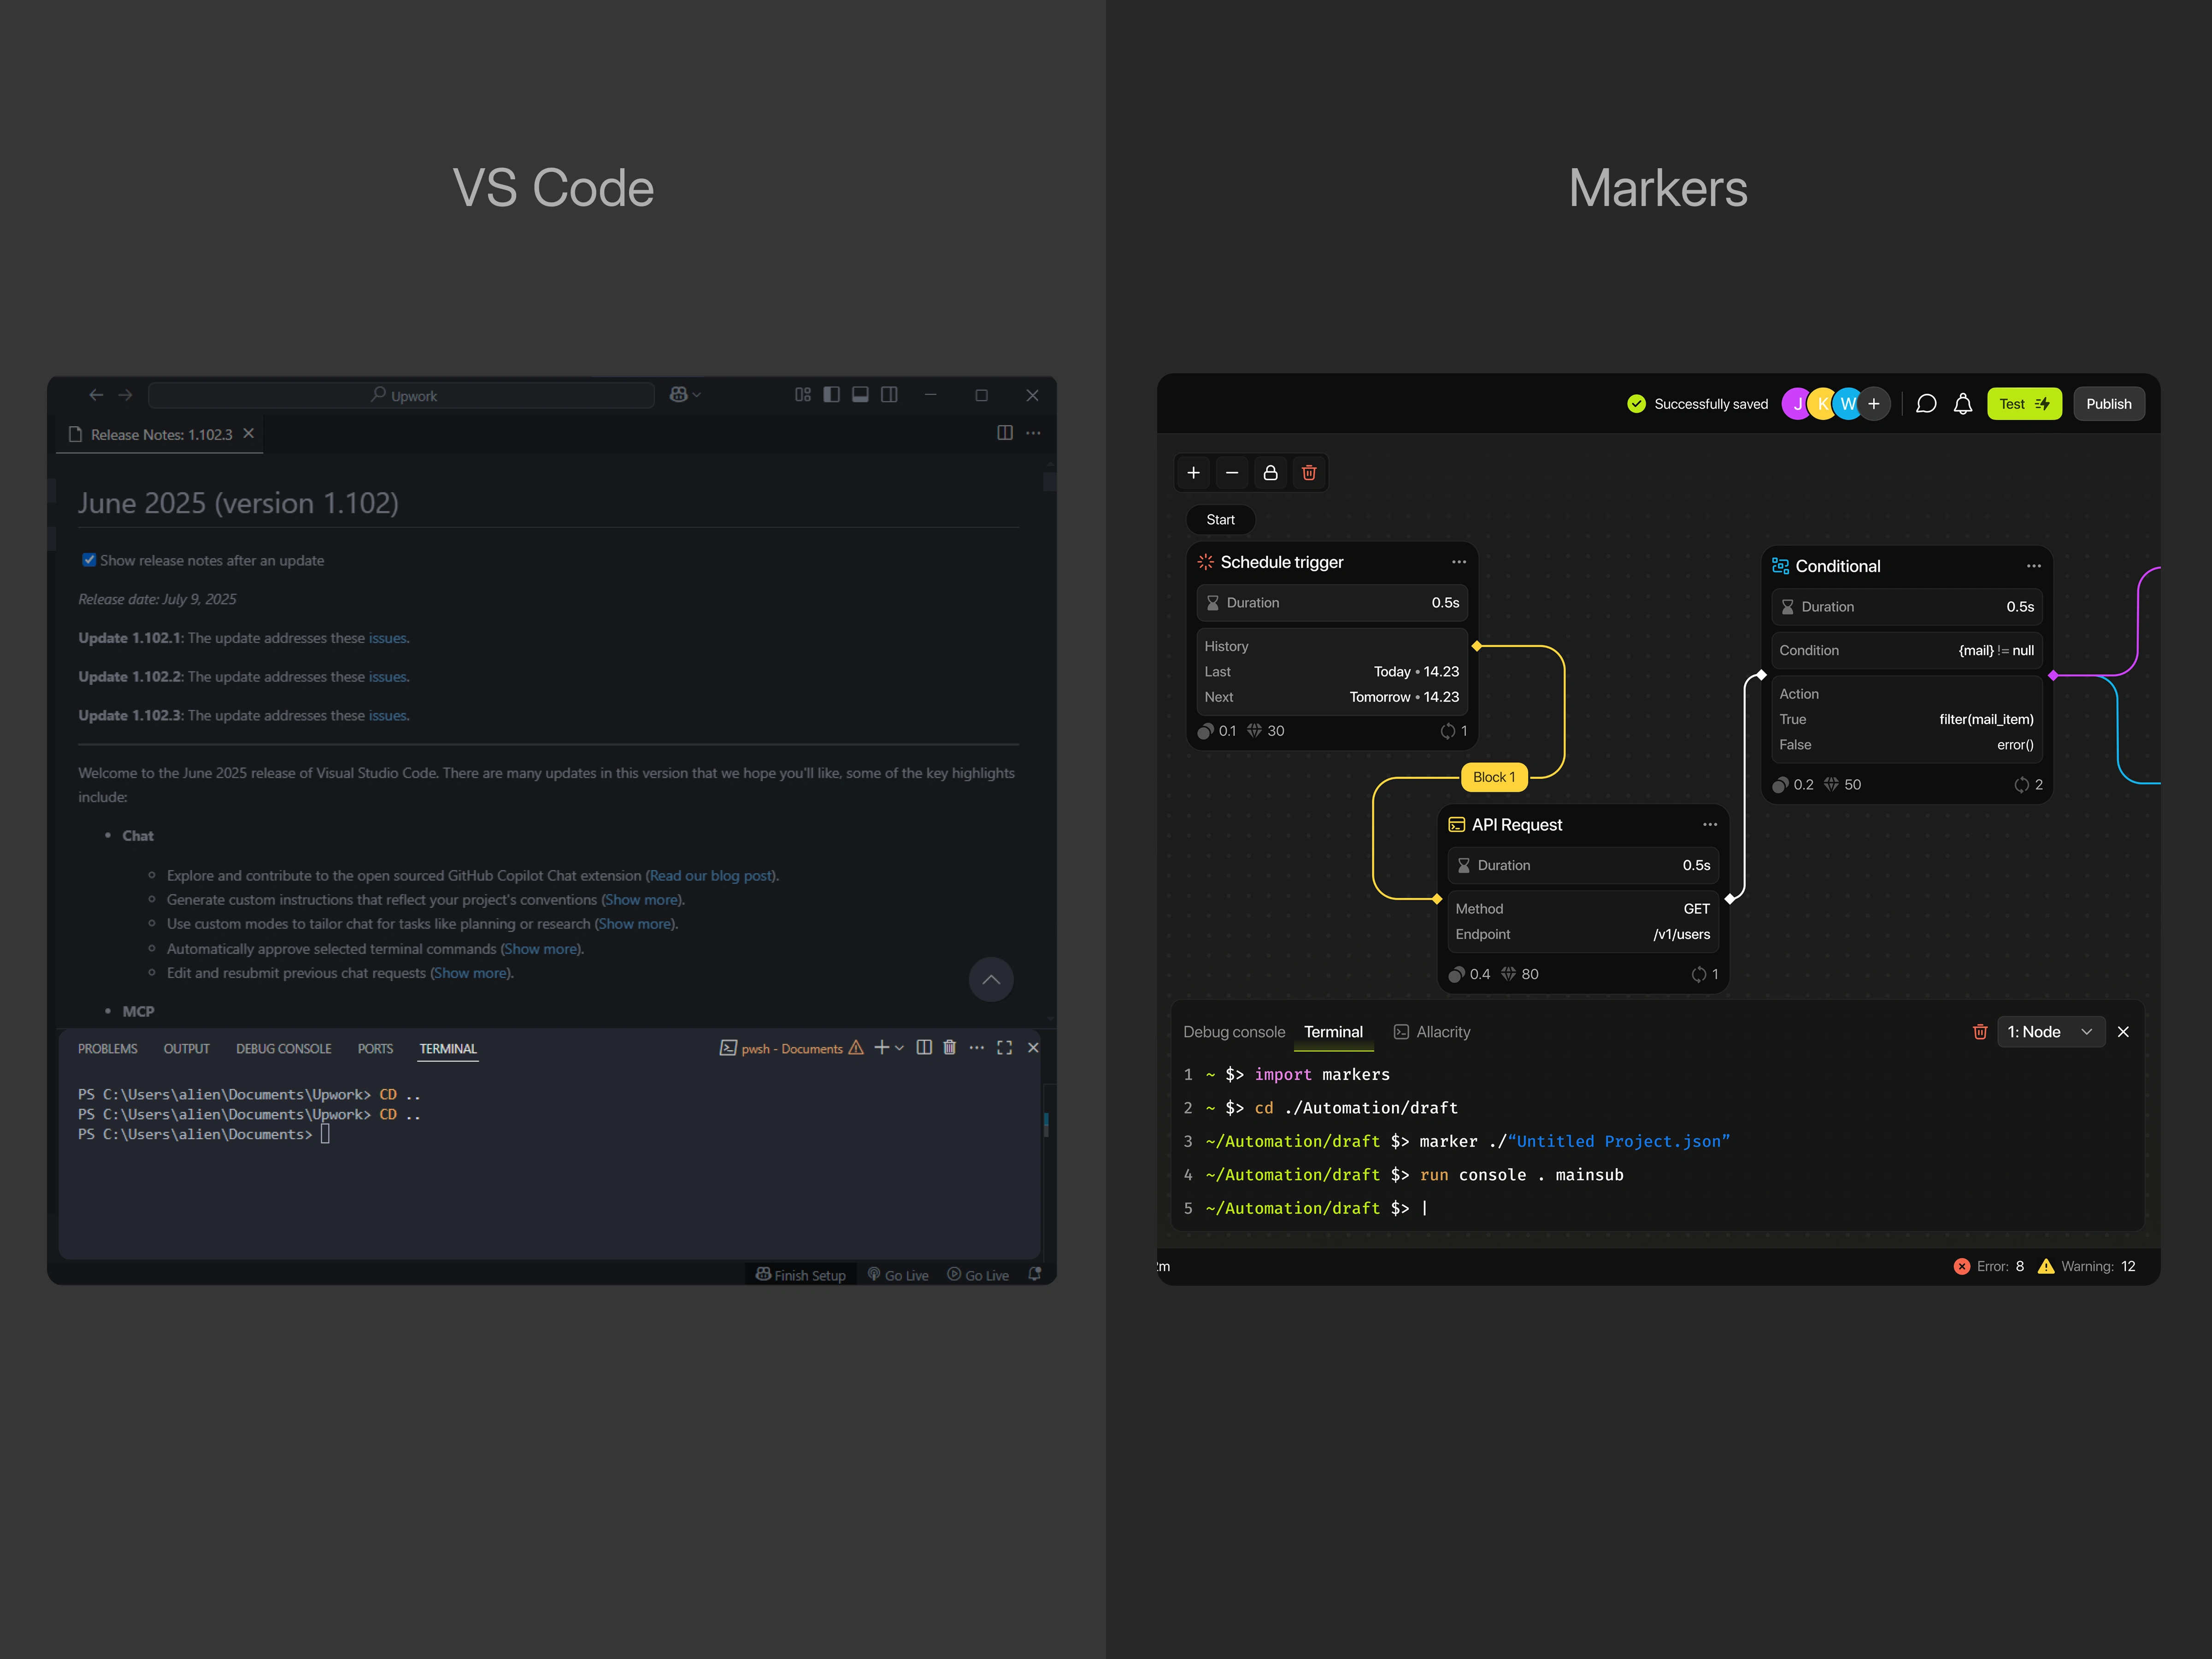2212x1659 pixels.
Task: Switch to the PORTS panel tab
Action: pyautogui.click(x=376, y=1049)
